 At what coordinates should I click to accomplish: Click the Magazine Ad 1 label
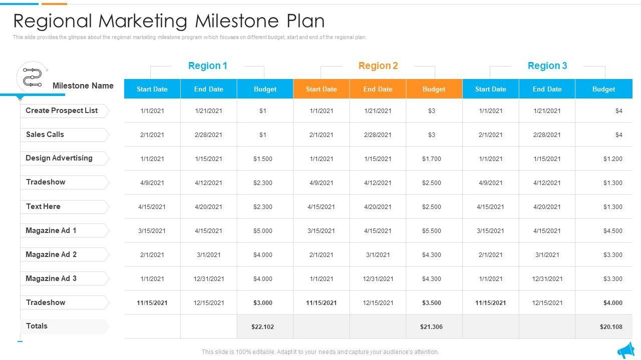pos(51,230)
